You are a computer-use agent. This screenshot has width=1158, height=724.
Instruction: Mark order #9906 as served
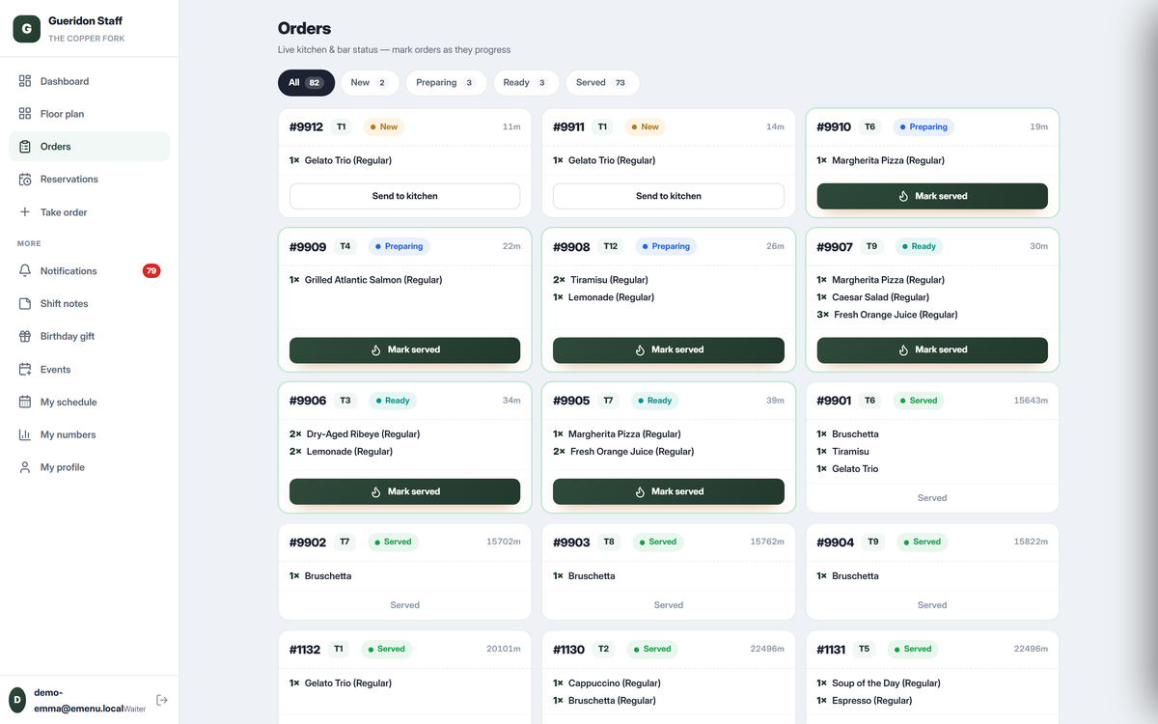pyautogui.click(x=404, y=491)
